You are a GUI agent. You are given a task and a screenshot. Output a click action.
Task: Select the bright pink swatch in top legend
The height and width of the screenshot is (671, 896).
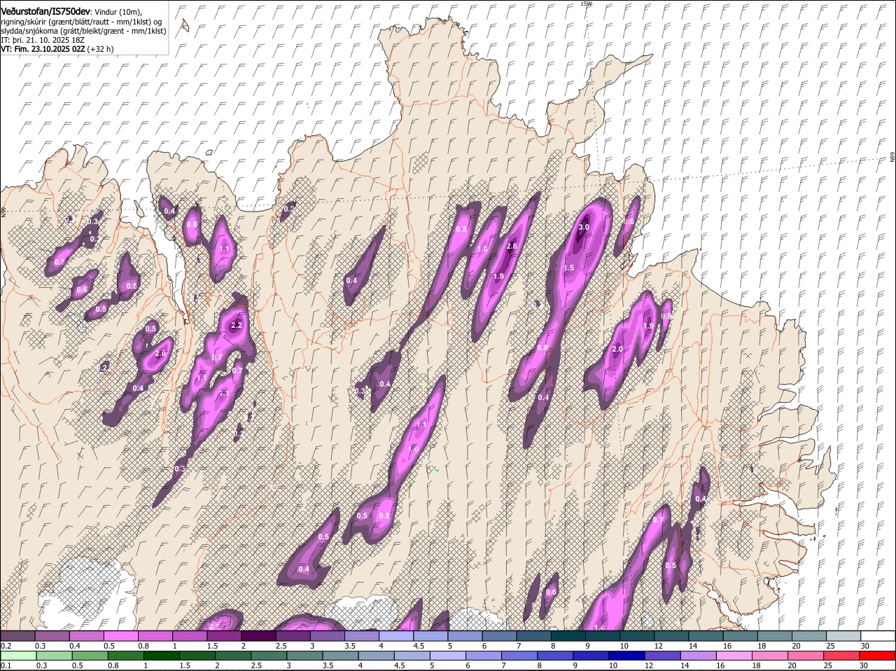click(120, 636)
